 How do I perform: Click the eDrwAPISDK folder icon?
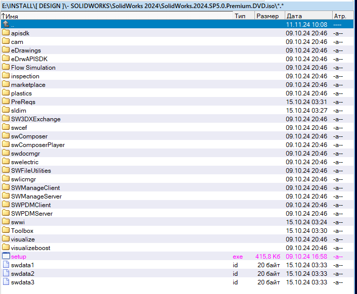click(6, 59)
